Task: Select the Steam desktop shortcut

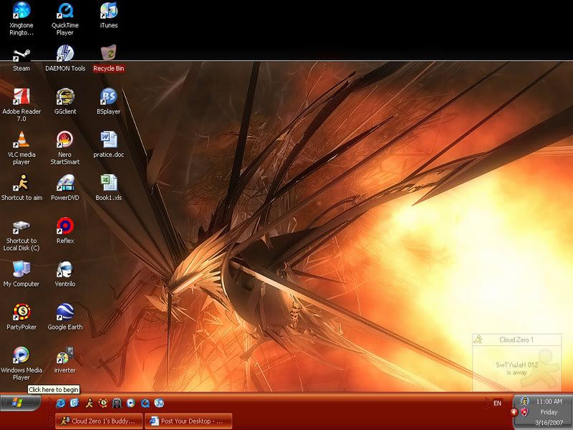Action: pos(21,59)
